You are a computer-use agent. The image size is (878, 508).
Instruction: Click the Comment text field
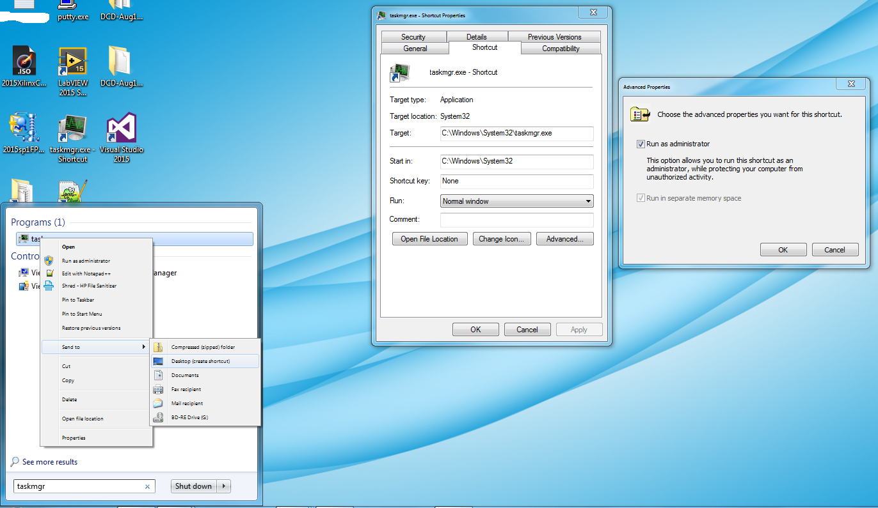pyautogui.click(x=517, y=220)
